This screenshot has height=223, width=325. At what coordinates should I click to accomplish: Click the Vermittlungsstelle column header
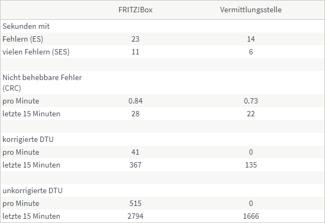pos(251,10)
